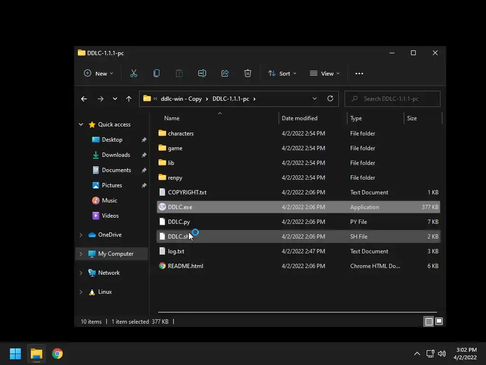The width and height of the screenshot is (486, 365).
Task: Expand the My Computer tree node
Action: 81,254
